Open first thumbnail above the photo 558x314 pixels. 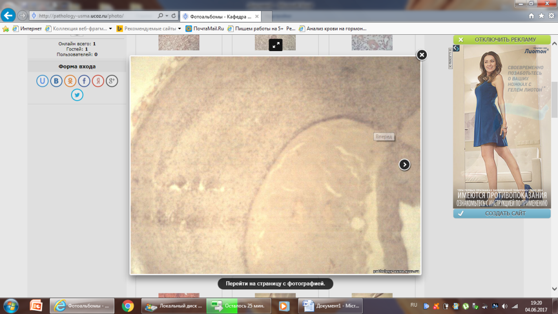click(x=178, y=42)
